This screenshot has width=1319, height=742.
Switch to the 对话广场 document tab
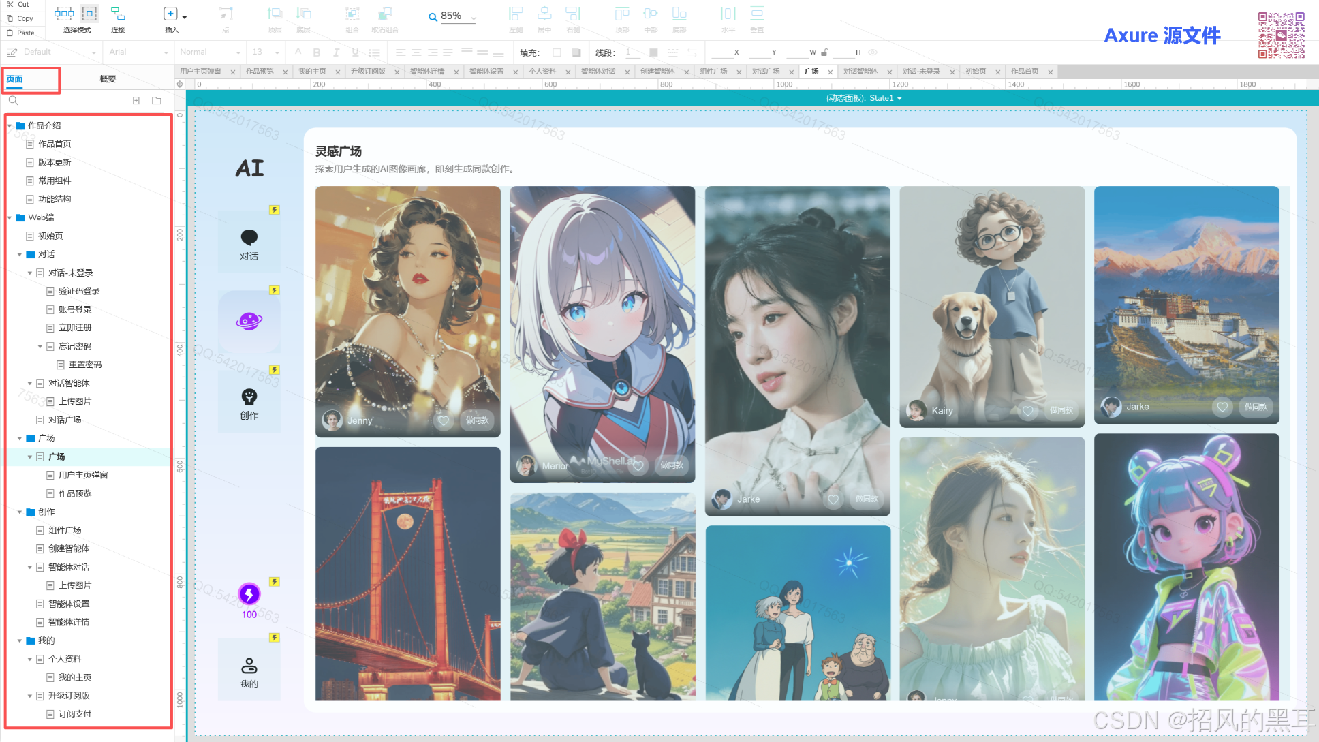(x=766, y=72)
